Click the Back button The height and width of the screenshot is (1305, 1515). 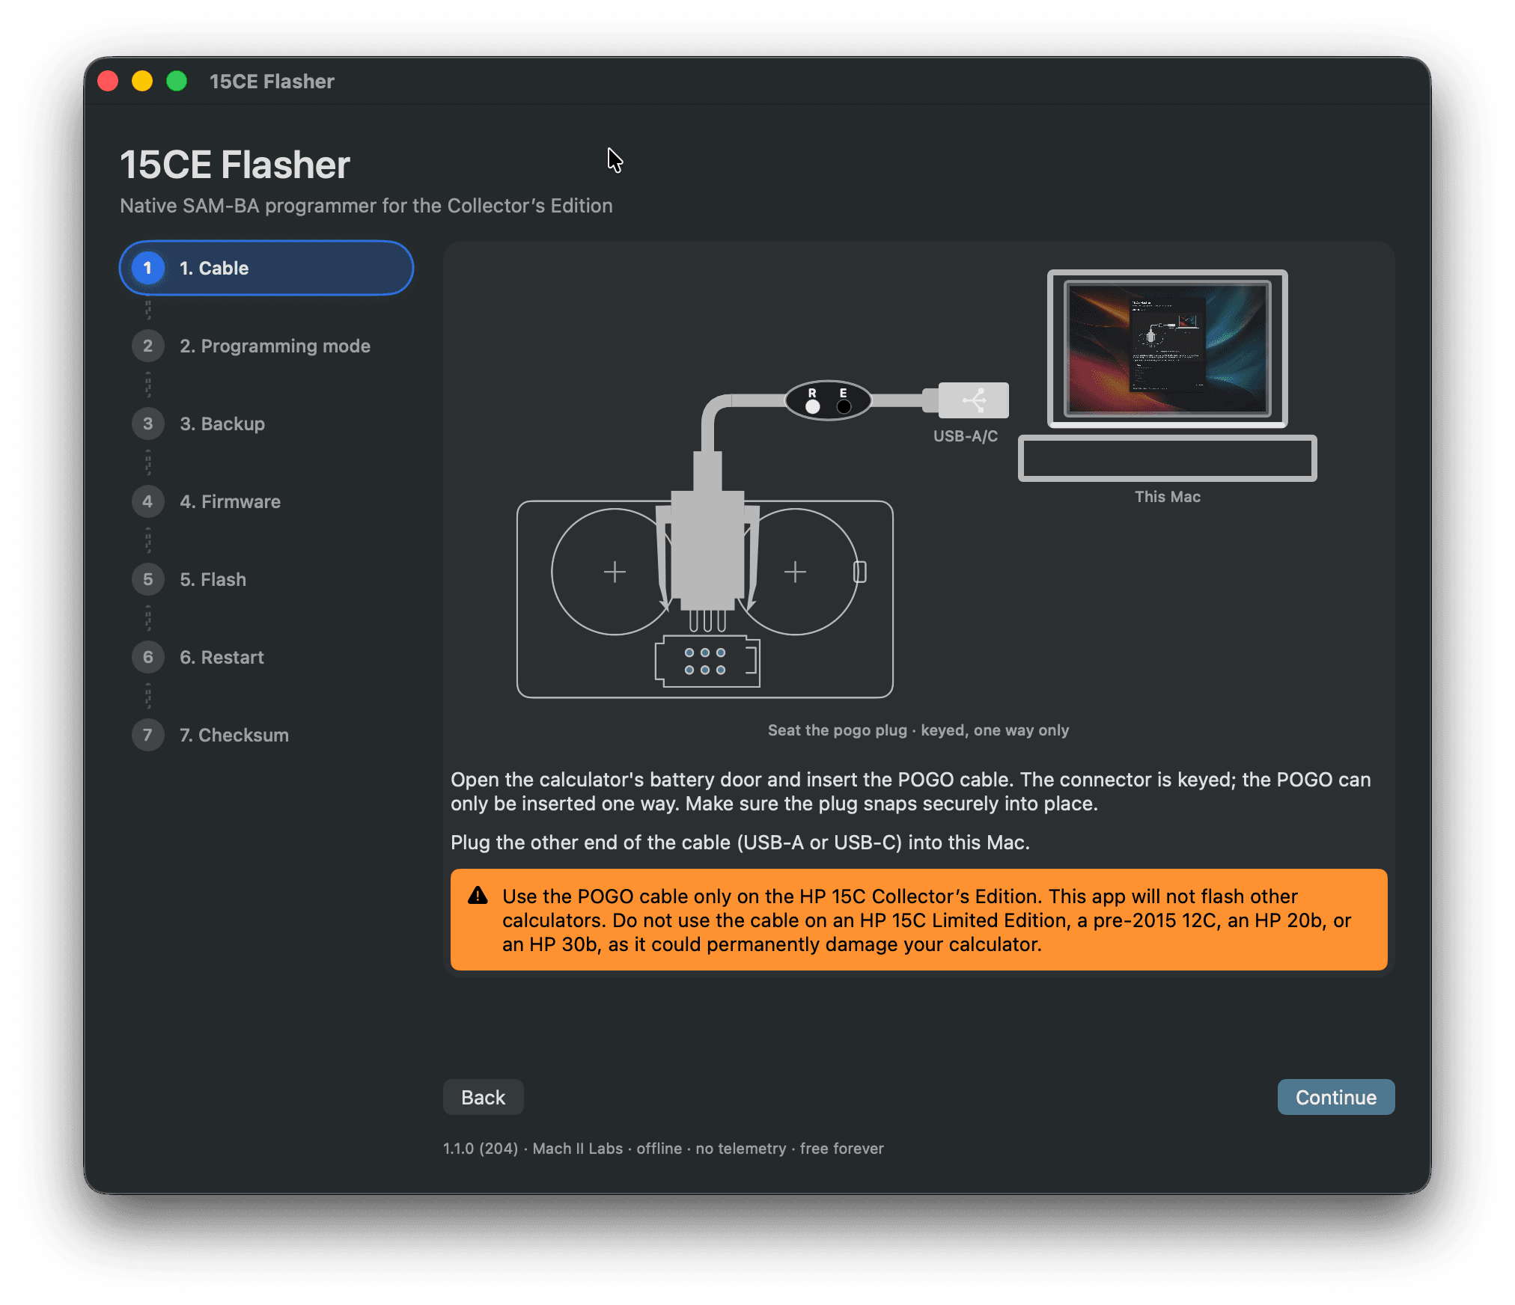pos(483,1097)
